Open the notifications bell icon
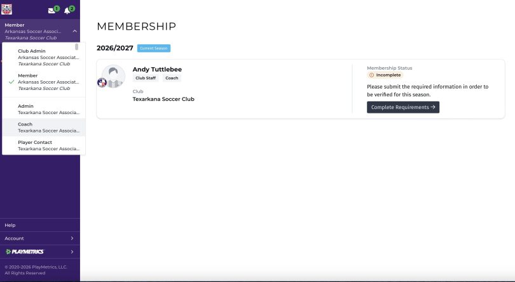The image size is (515, 282). 67,11
